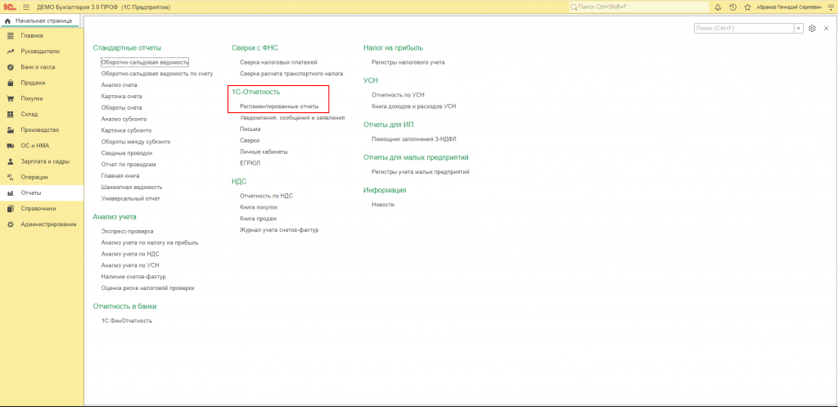This screenshot has height=407, width=838.
Task: Open 1С:ФинОтчетность link
Action: click(127, 321)
